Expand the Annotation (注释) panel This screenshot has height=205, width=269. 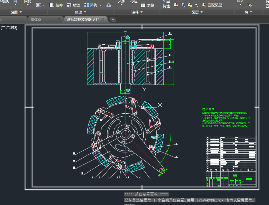click(x=137, y=12)
